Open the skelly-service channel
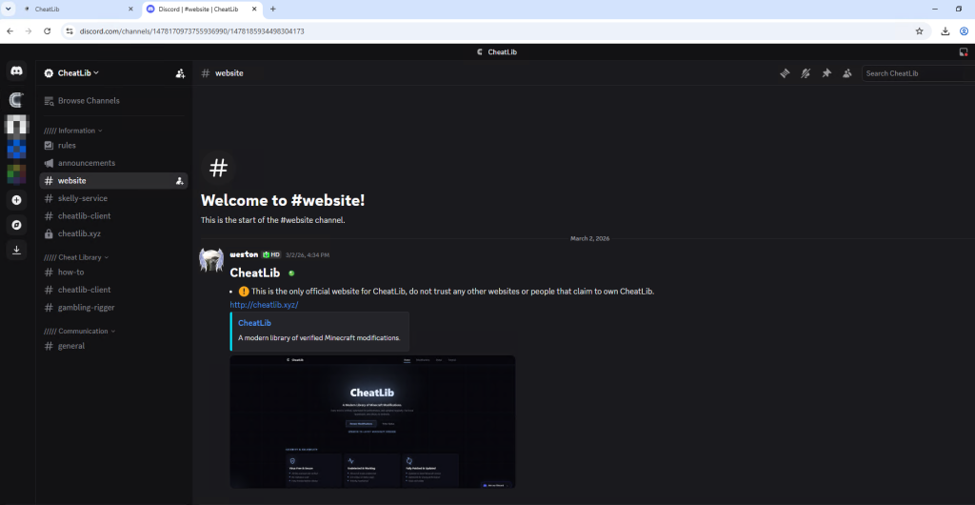Screen dimensions: 975x505 point(113,198)
